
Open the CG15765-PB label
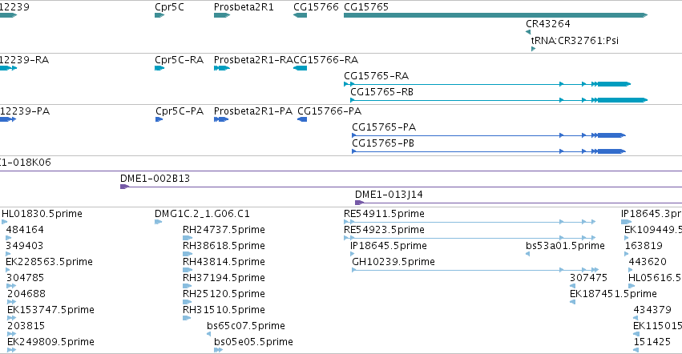[383, 143]
